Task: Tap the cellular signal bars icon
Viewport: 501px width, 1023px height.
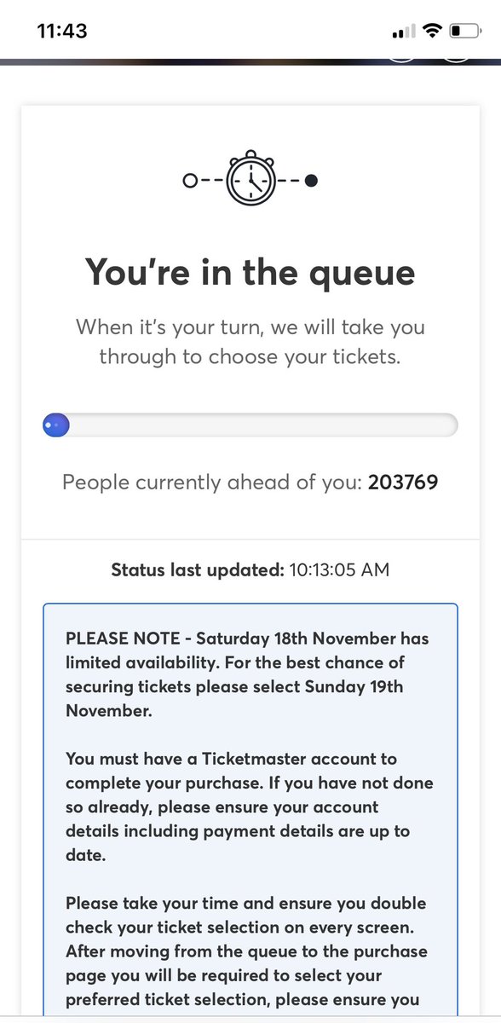Action: [x=404, y=32]
